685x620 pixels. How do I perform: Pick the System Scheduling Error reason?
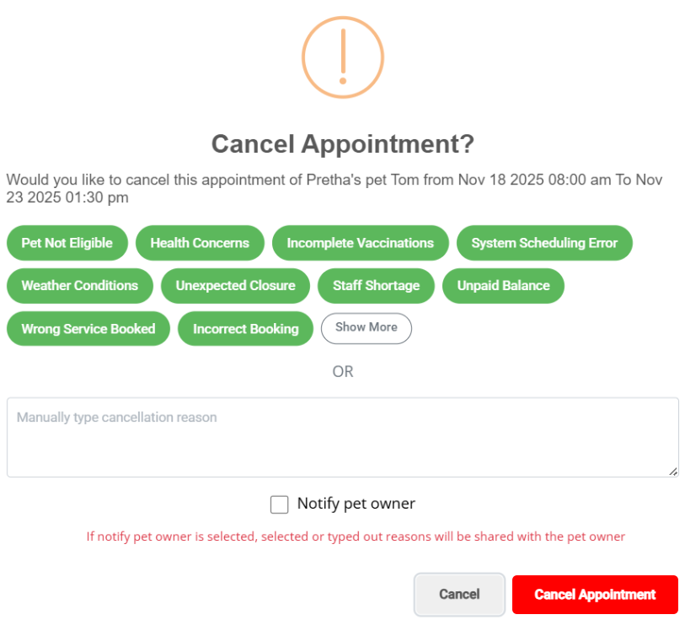(544, 243)
